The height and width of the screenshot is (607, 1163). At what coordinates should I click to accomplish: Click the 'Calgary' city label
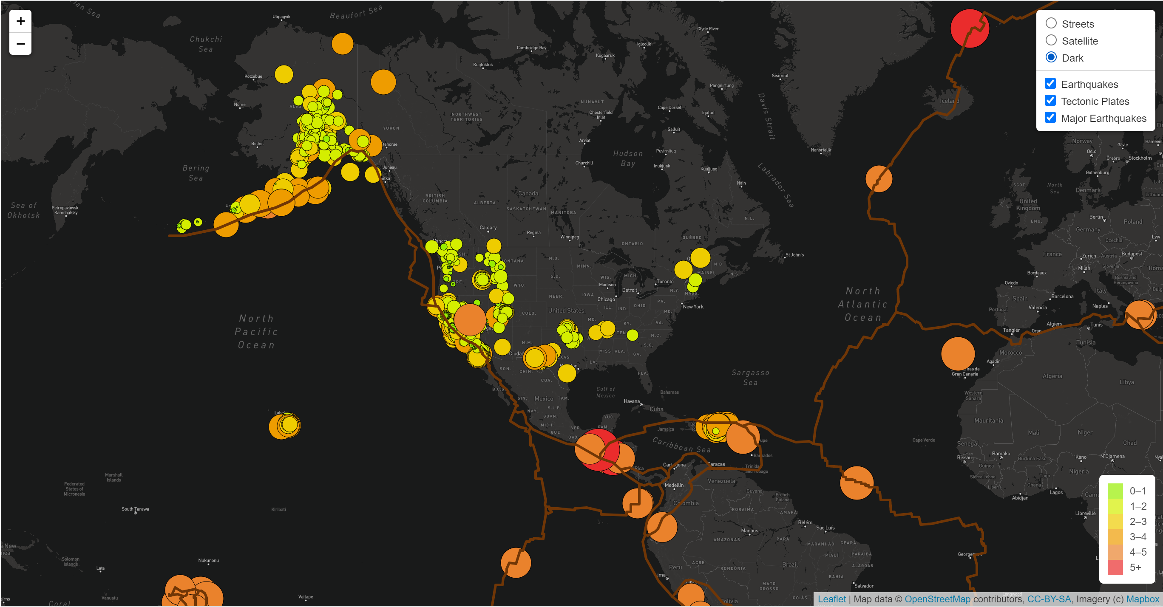coord(488,227)
